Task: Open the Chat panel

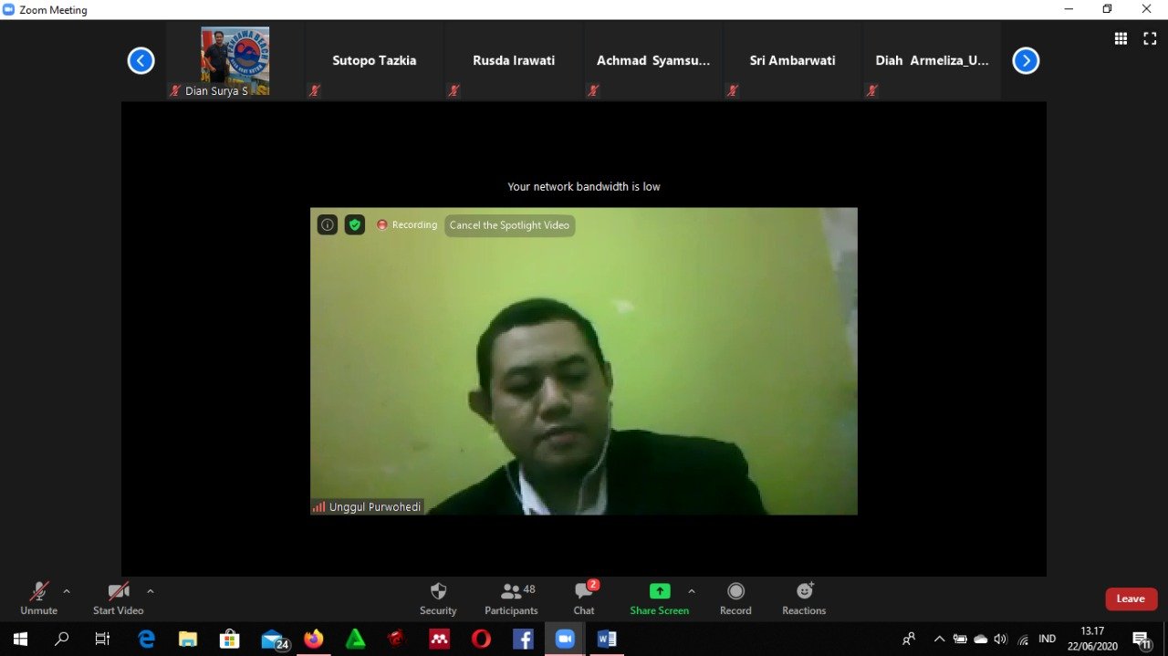Action: point(584,591)
